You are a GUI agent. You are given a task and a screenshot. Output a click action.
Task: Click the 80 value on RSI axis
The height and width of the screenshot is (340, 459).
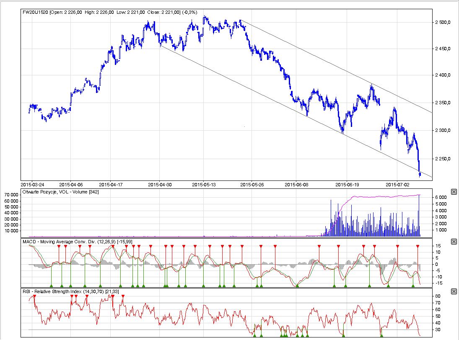click(x=438, y=296)
